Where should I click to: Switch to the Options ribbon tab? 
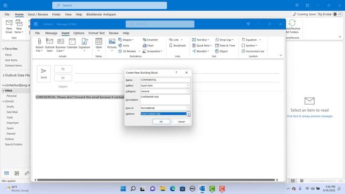click(x=79, y=33)
